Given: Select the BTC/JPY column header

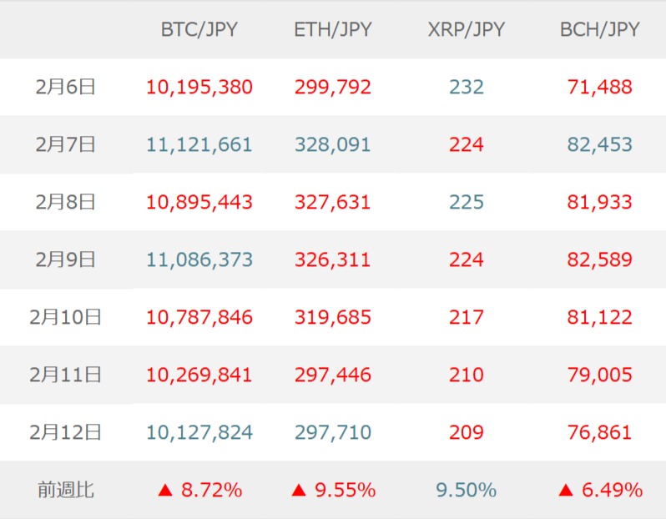Looking at the screenshot, I should (x=199, y=29).
